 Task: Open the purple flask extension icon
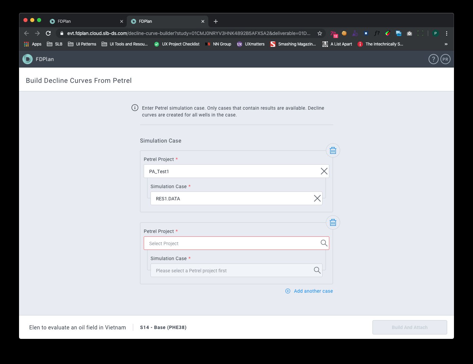pos(355,33)
